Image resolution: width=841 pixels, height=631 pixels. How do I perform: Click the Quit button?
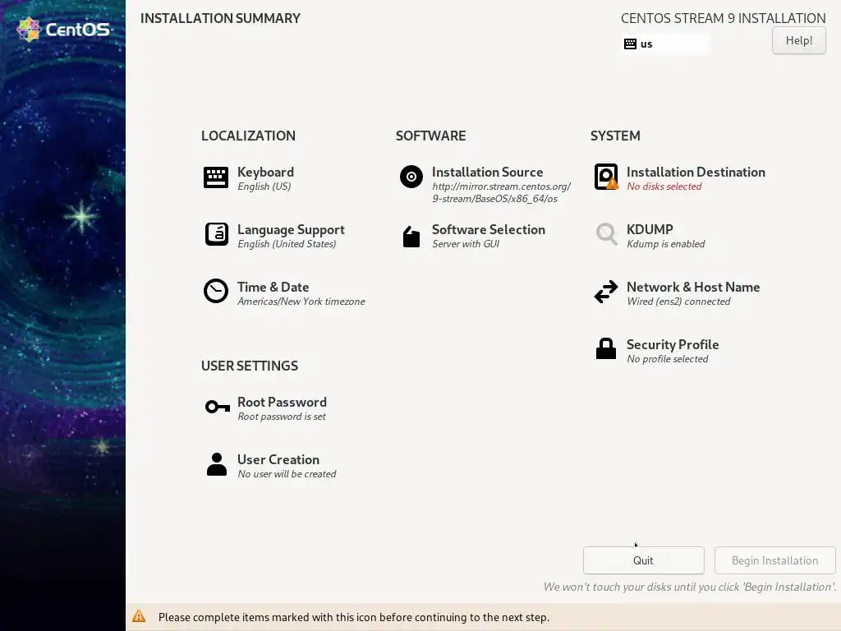click(643, 560)
